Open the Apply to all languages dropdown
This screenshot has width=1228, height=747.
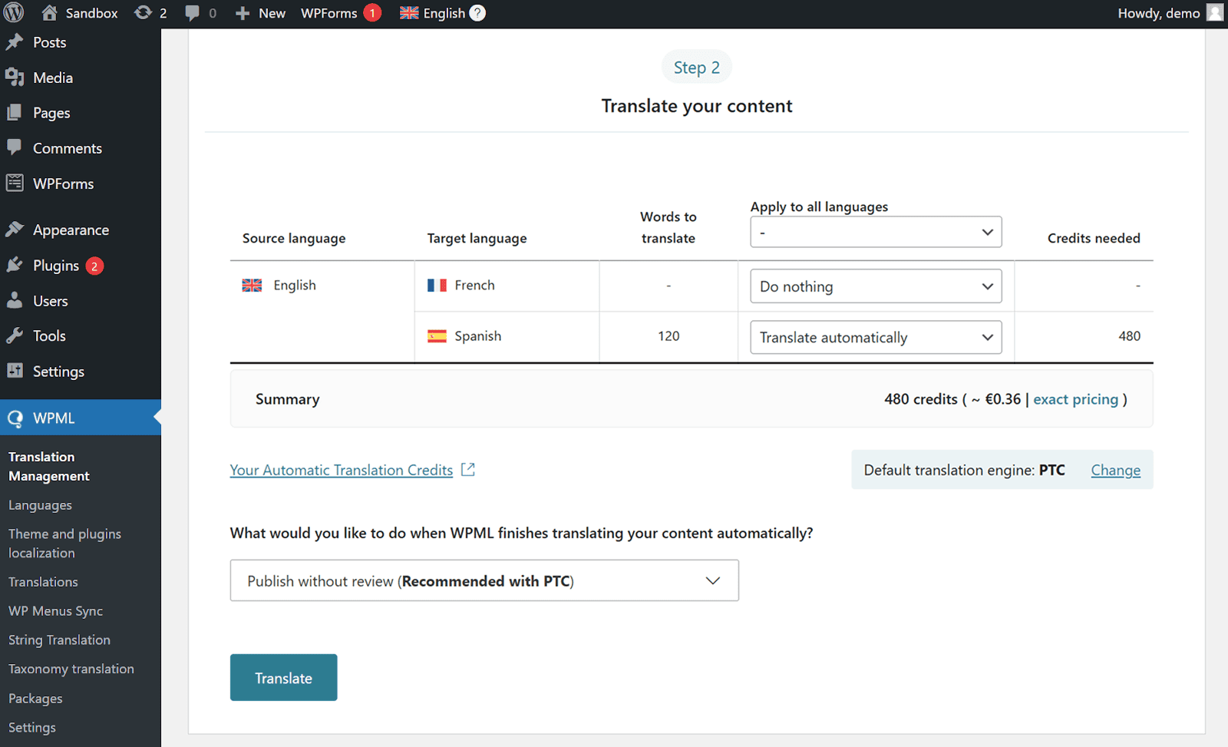875,232
